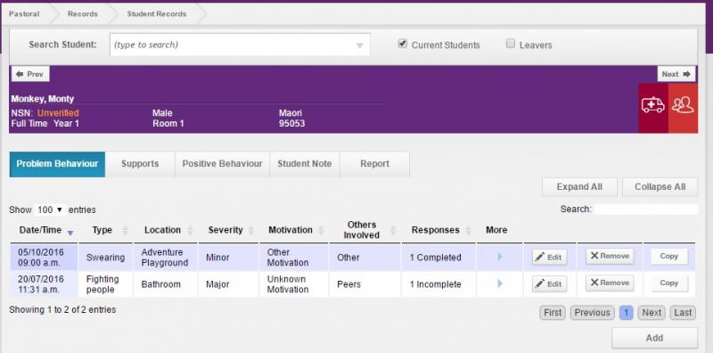Viewport: 713px width, 353px height.
Task: Go to Student Records breadcrumb
Action: click(x=157, y=14)
